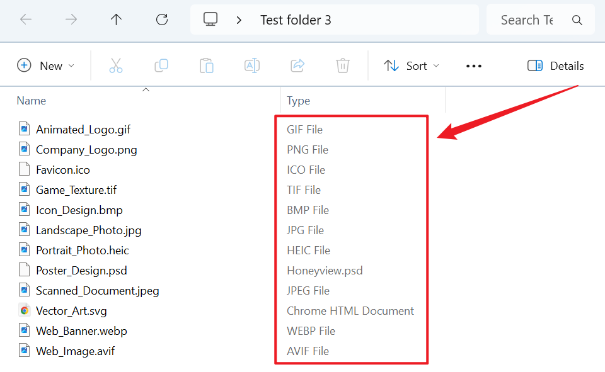Image resolution: width=605 pixels, height=372 pixels.
Task: Select the file Company_Logo.png
Action: (86, 150)
